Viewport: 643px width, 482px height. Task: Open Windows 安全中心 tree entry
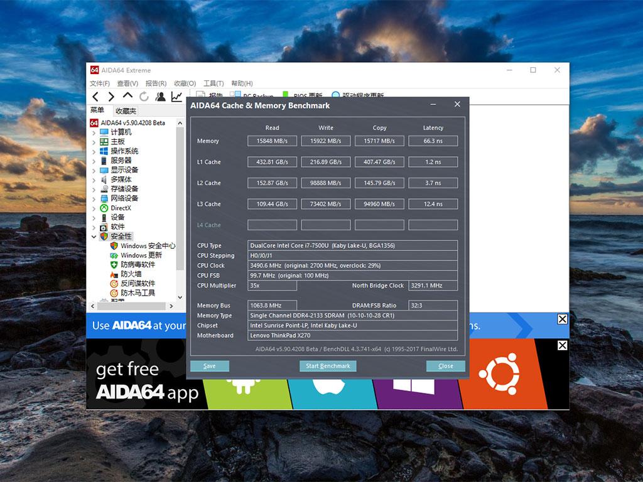(x=148, y=245)
